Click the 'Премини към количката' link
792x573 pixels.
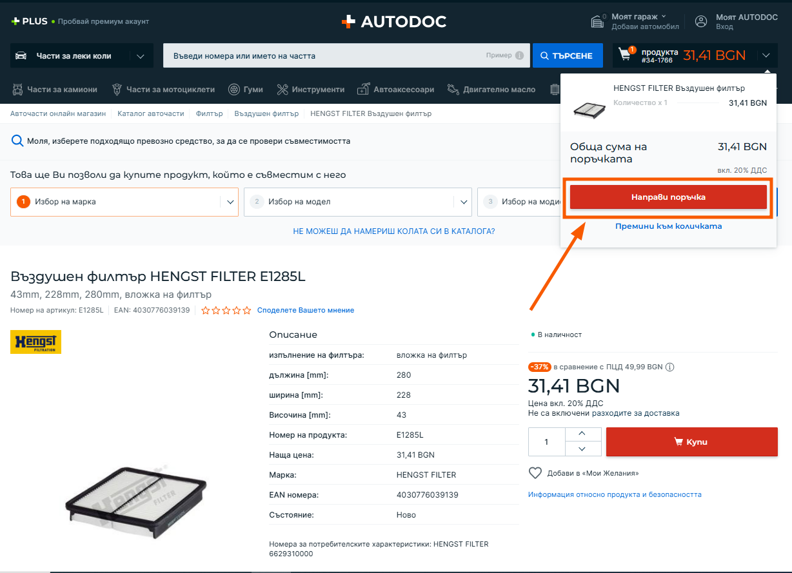[x=668, y=226]
